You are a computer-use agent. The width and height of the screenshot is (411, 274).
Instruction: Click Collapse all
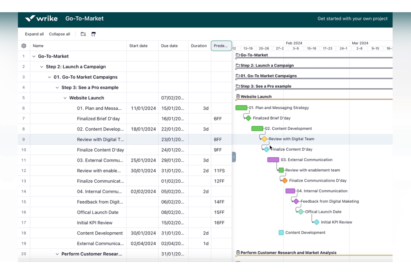pos(59,34)
